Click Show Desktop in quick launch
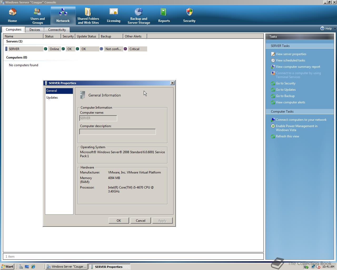 pyautogui.click(x=27, y=267)
